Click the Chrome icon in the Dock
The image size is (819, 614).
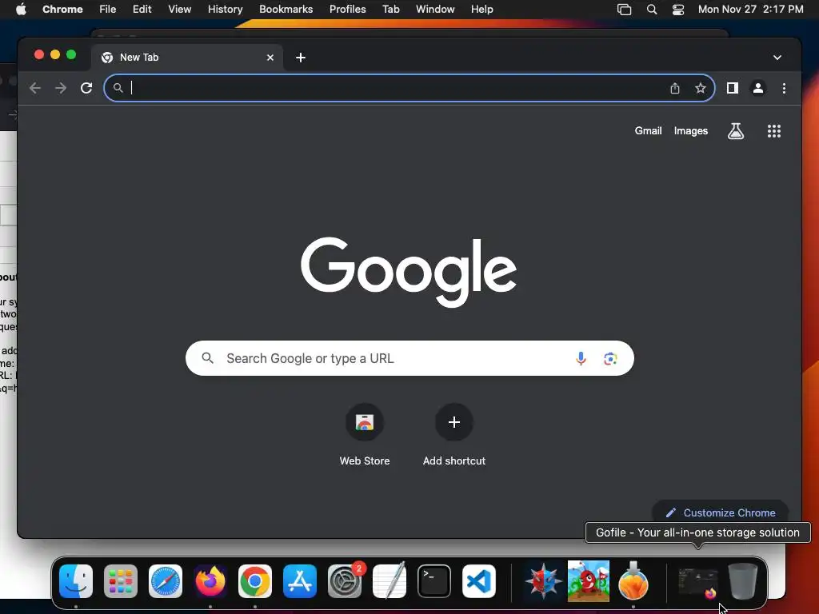coord(255,581)
